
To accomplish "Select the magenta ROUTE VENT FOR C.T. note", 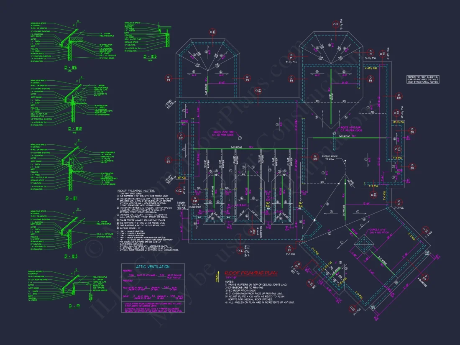I will [x=350, y=129].
